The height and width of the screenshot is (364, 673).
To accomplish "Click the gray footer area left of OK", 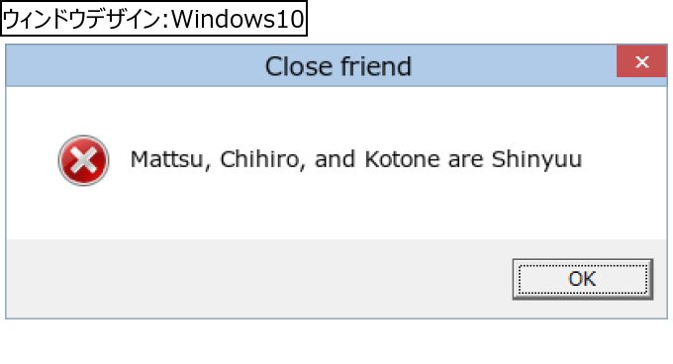I will tap(259, 279).
